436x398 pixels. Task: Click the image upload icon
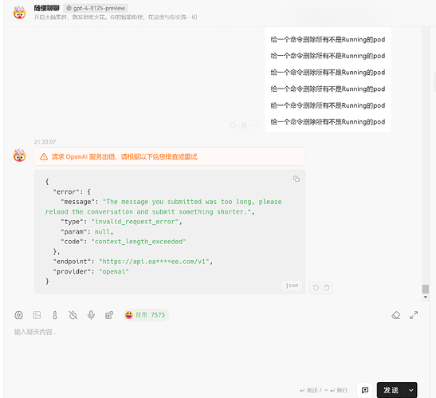tap(37, 315)
